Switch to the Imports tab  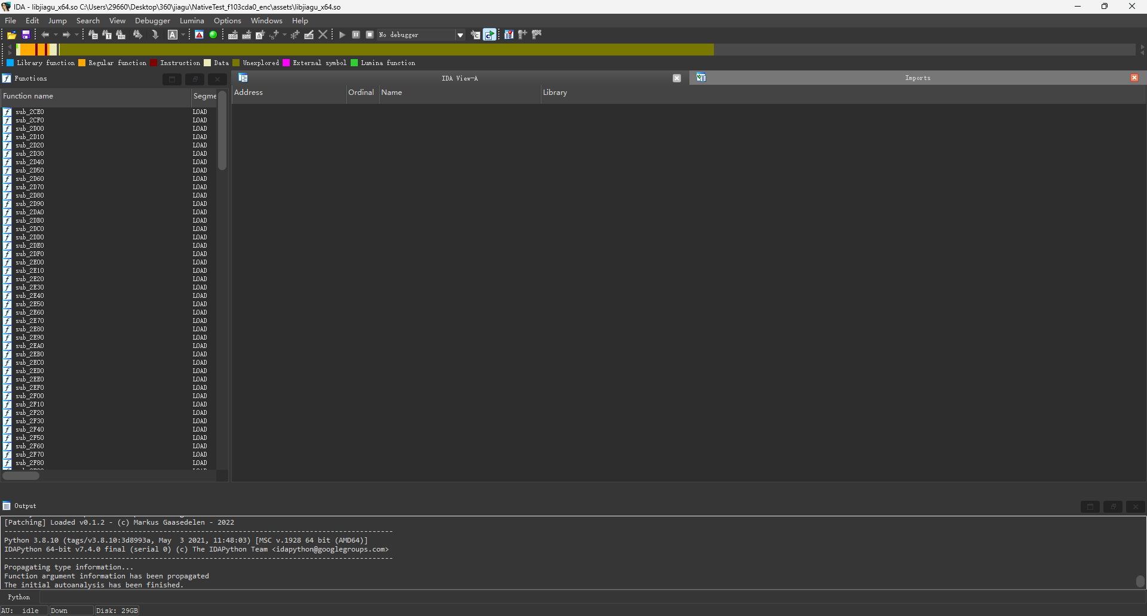point(918,78)
